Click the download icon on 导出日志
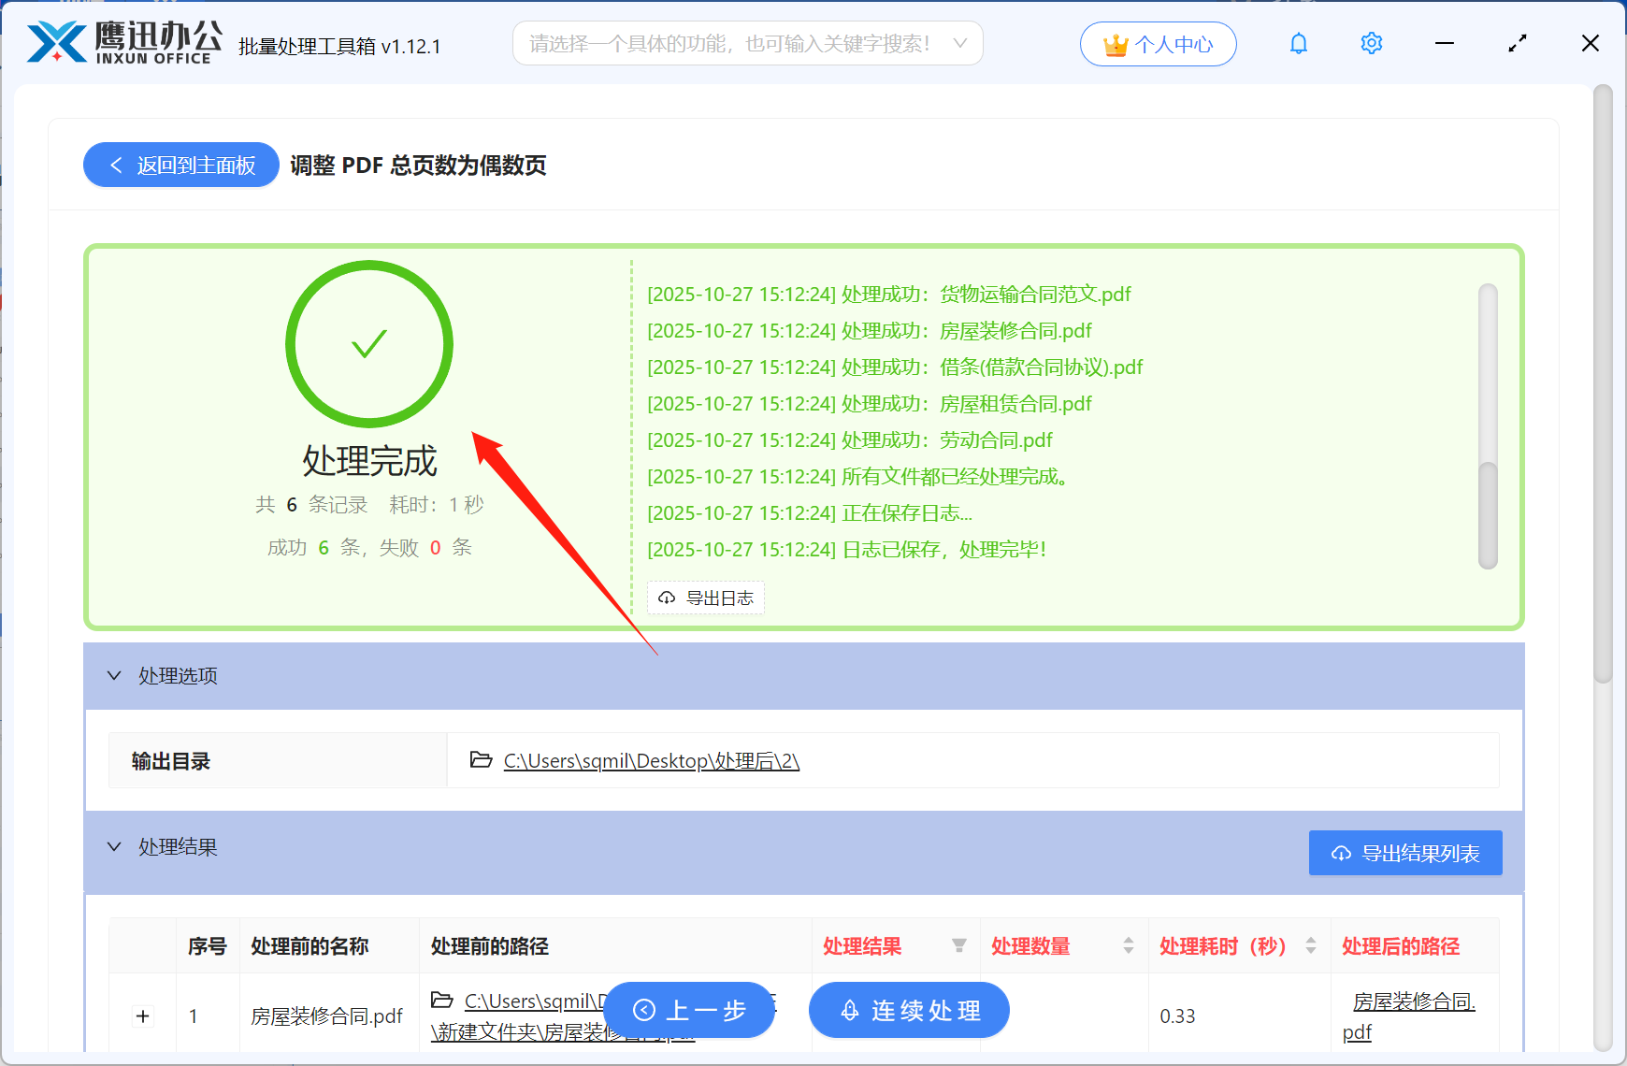This screenshot has height=1066, width=1627. (x=666, y=598)
